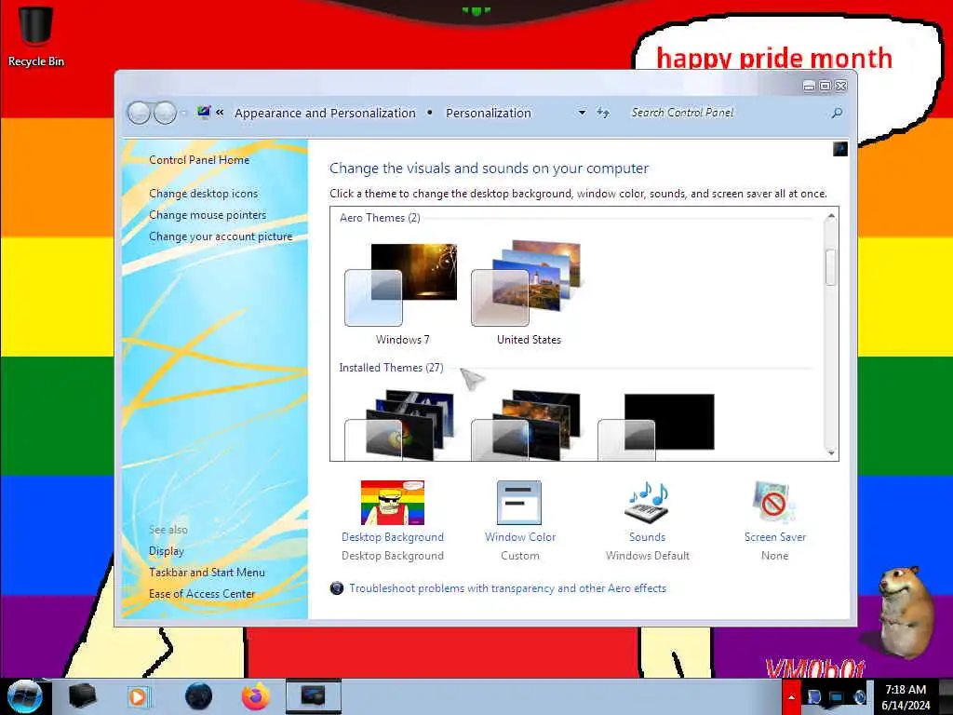Expand the address bar history dropdown arrow

click(582, 113)
